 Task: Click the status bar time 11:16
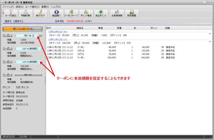pyautogui.click(x=24, y=136)
